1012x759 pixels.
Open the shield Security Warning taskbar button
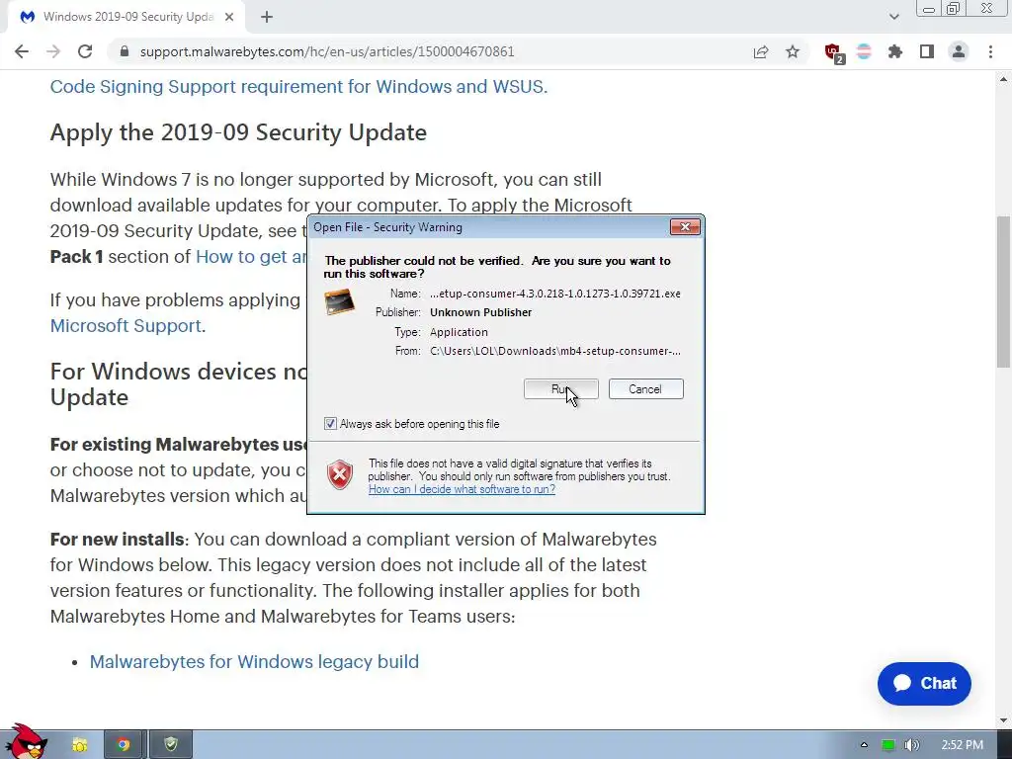(x=170, y=745)
